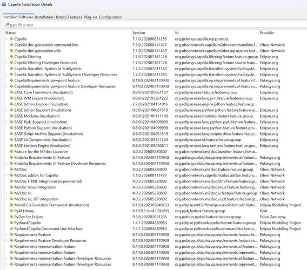Expand the Requirements Feature node
Image resolution: width=307 pixels, height=270 pixels.
tap(6, 234)
